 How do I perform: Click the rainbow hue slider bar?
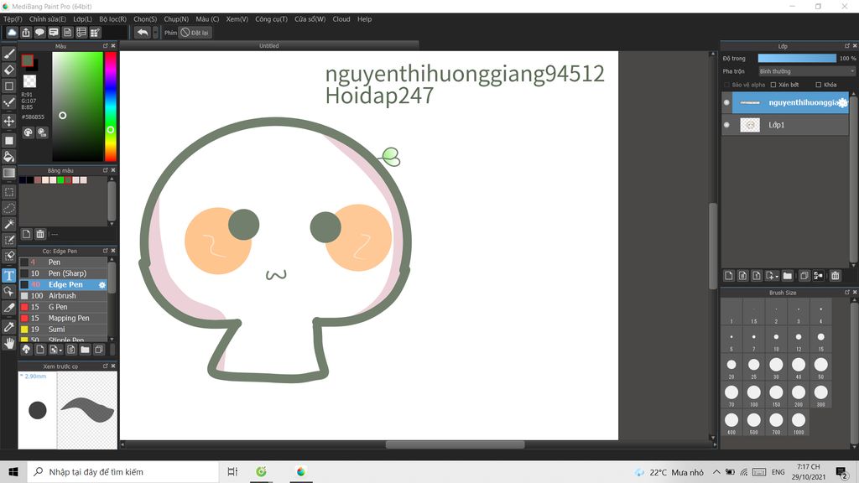(x=111, y=106)
